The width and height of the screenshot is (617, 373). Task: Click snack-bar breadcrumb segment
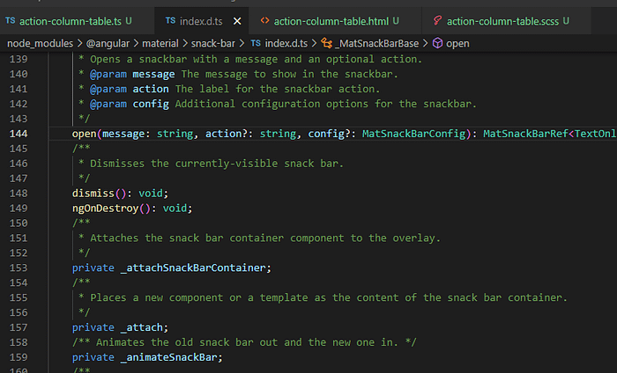click(213, 43)
